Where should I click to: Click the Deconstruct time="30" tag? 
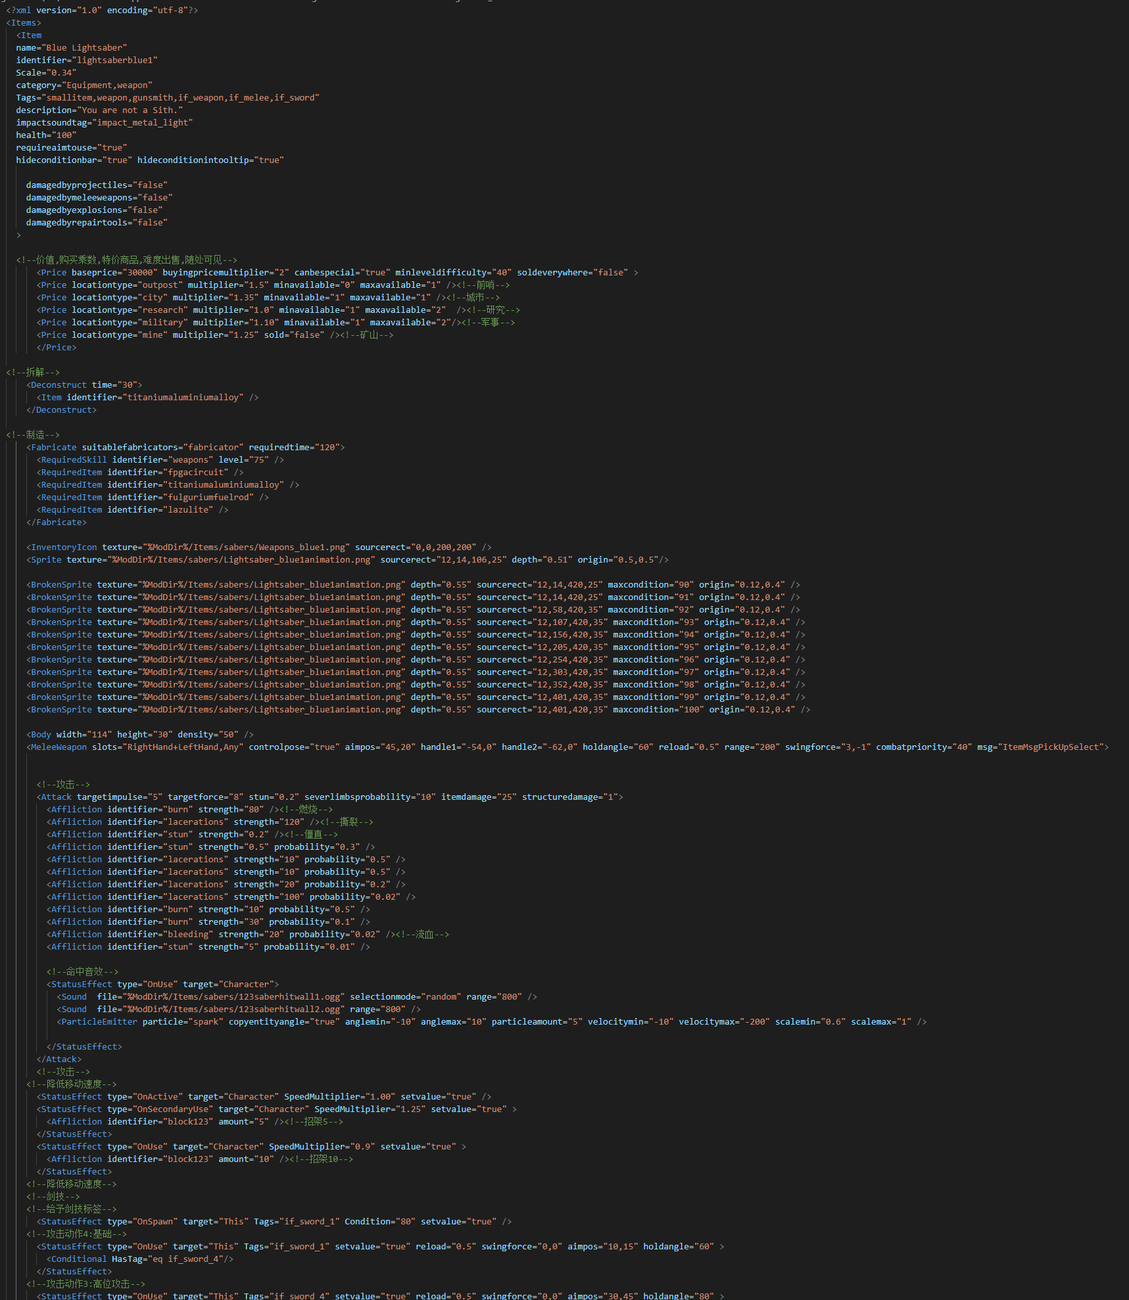(84, 385)
